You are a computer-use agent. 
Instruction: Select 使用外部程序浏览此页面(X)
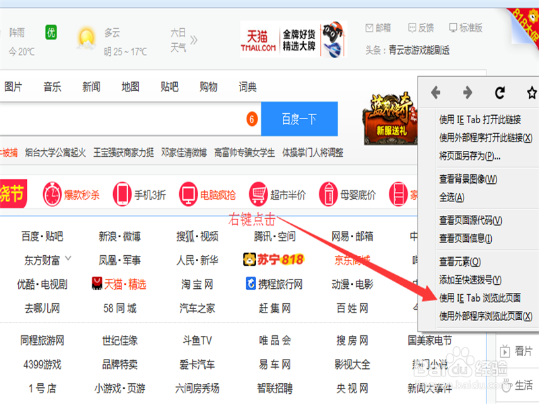(486, 316)
